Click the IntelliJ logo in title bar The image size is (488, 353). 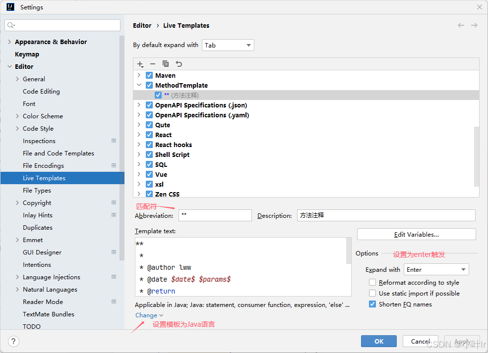click(x=10, y=7)
